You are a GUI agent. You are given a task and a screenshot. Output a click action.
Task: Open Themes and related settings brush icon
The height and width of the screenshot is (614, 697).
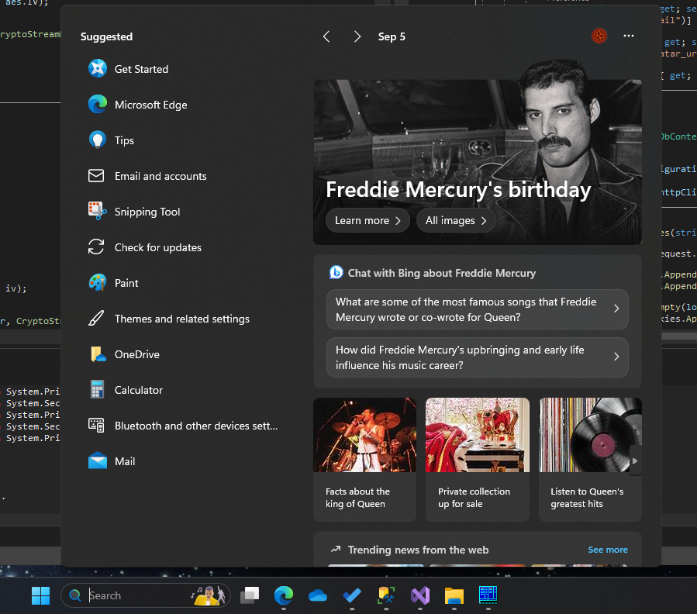pos(96,319)
